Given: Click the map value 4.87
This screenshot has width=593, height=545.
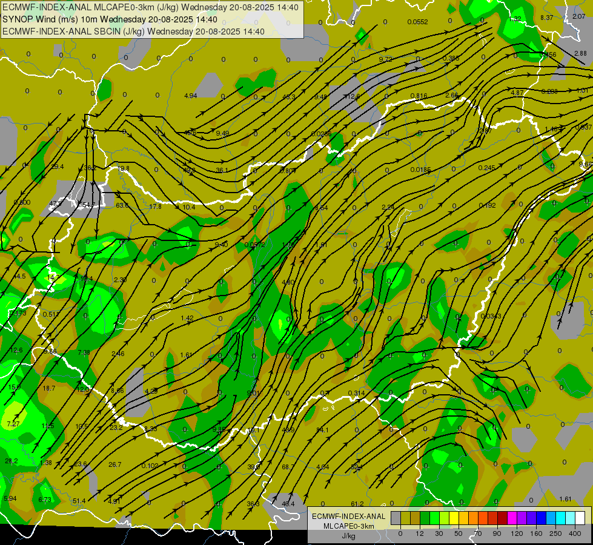Looking at the screenshot, I should coord(517,93).
